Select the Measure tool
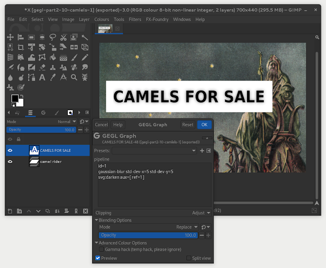Screen dimensions: 326x268 pos(63,77)
